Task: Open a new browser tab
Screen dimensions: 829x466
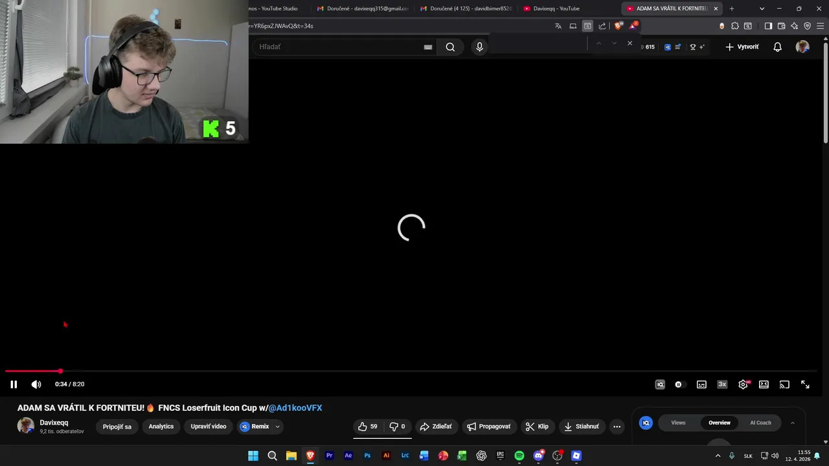Action: coord(732,8)
